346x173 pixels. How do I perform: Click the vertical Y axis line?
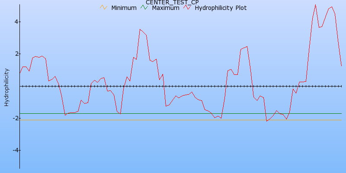[19, 130]
